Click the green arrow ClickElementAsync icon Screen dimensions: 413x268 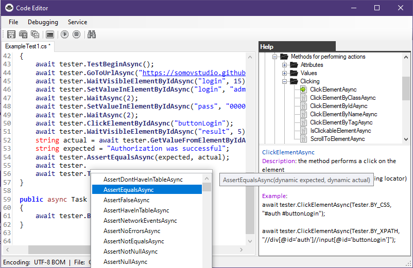(303, 90)
